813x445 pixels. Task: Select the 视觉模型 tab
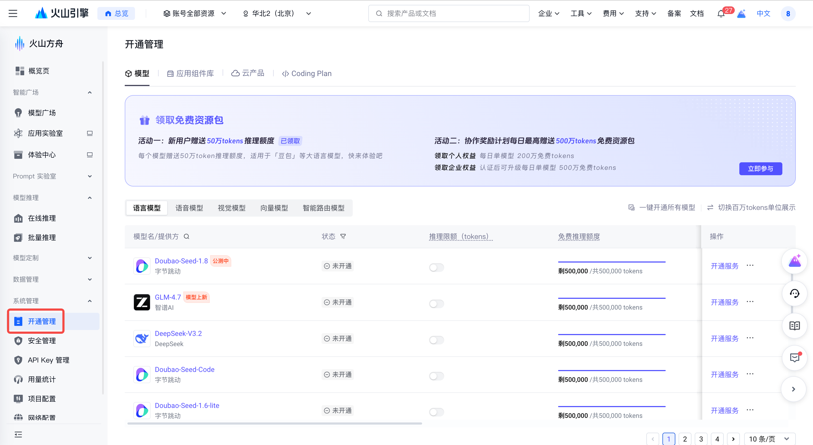coord(232,208)
